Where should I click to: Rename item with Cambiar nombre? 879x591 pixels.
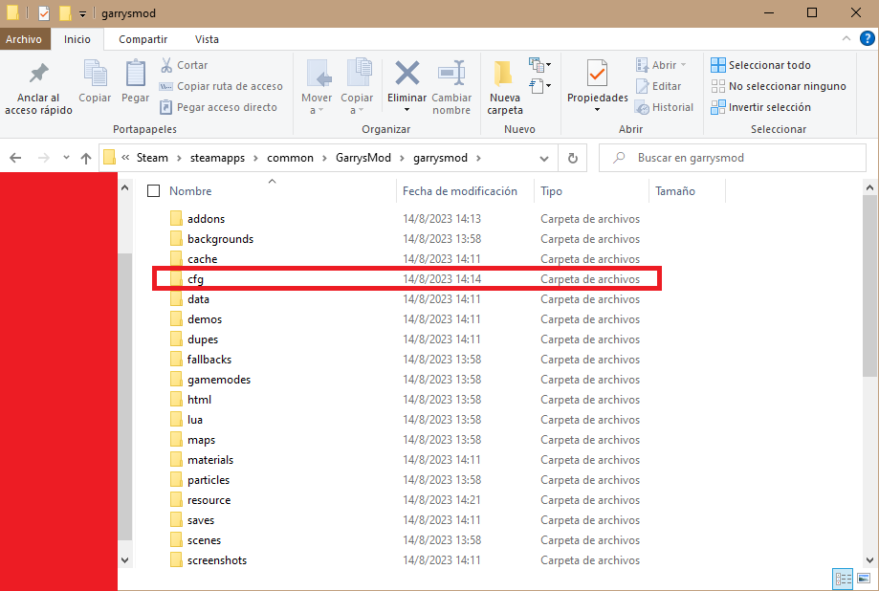451,87
